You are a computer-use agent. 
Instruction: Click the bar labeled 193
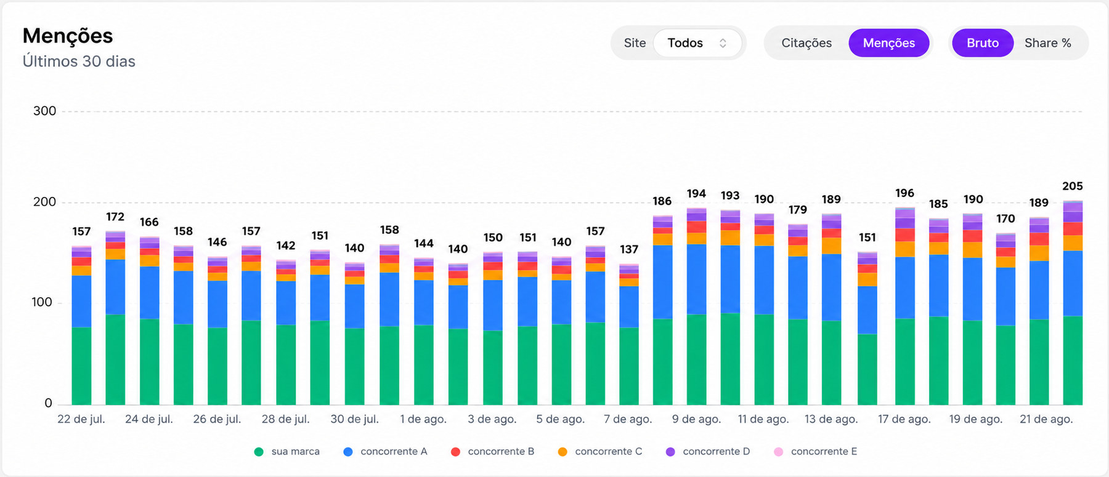tap(730, 307)
